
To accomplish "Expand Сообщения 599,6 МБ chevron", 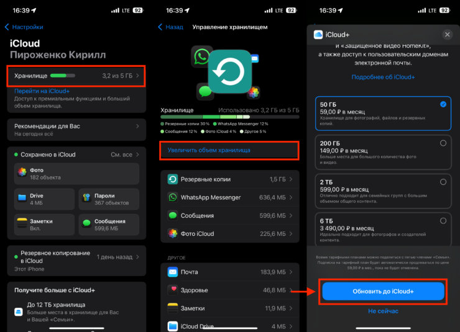I will click(x=291, y=215).
